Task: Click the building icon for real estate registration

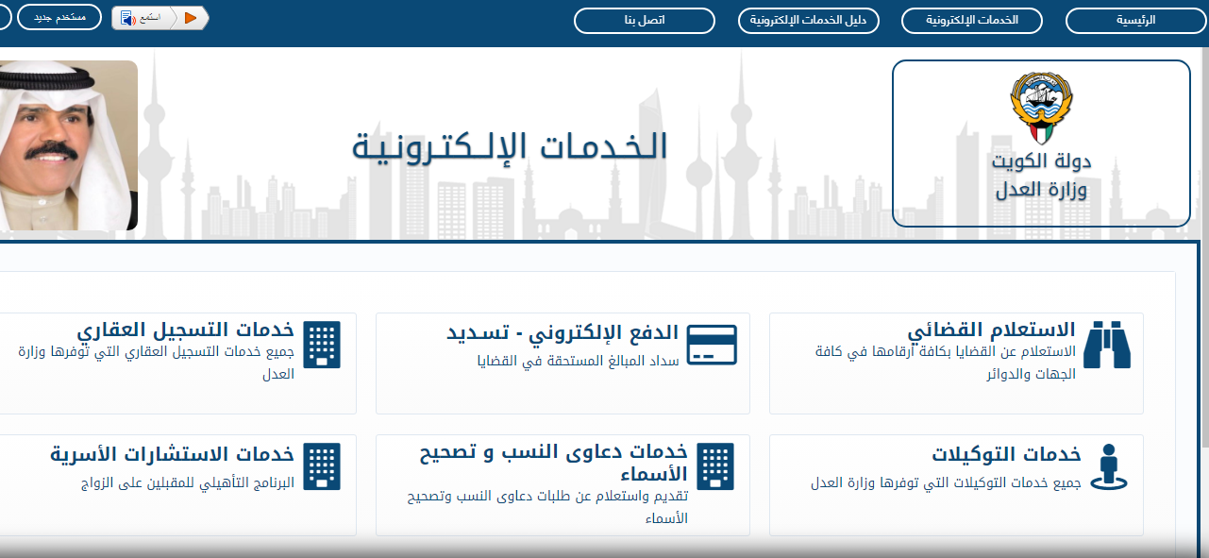Action: coord(324,346)
